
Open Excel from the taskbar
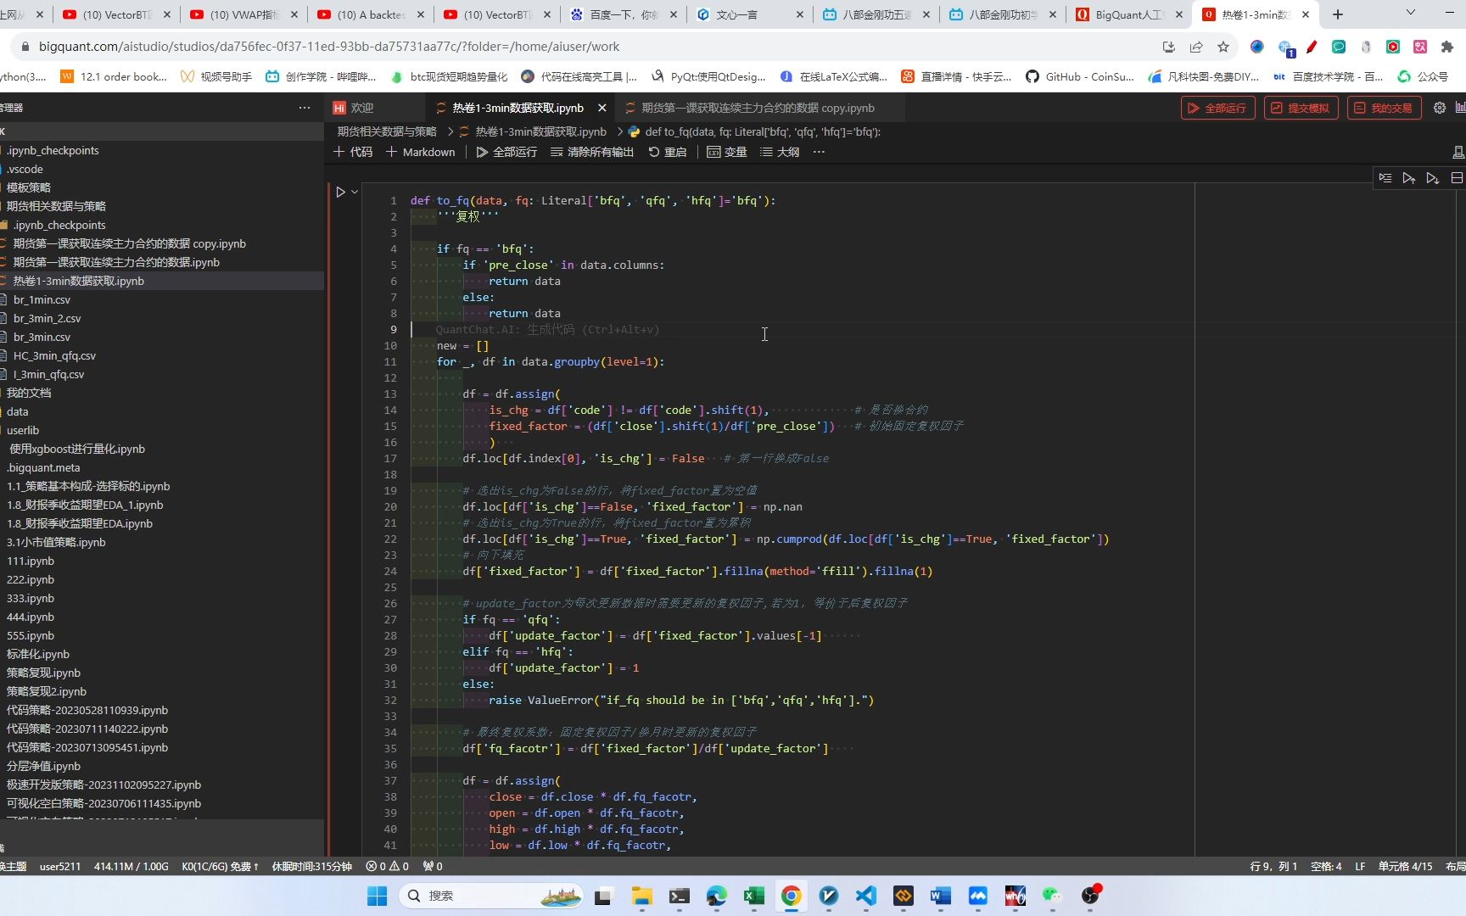click(754, 896)
